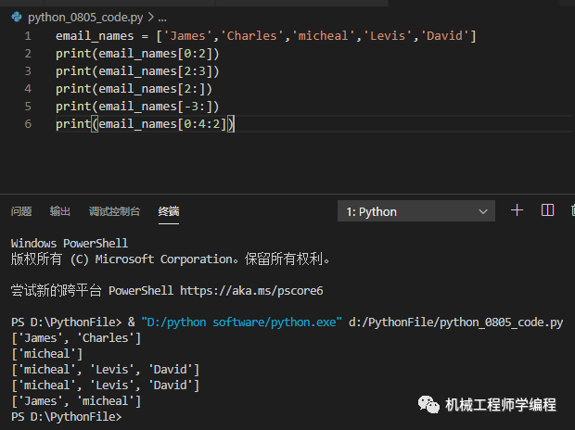The height and width of the screenshot is (430, 575).
Task: Switch to the 调试控制台 panel tab
Action: [114, 211]
